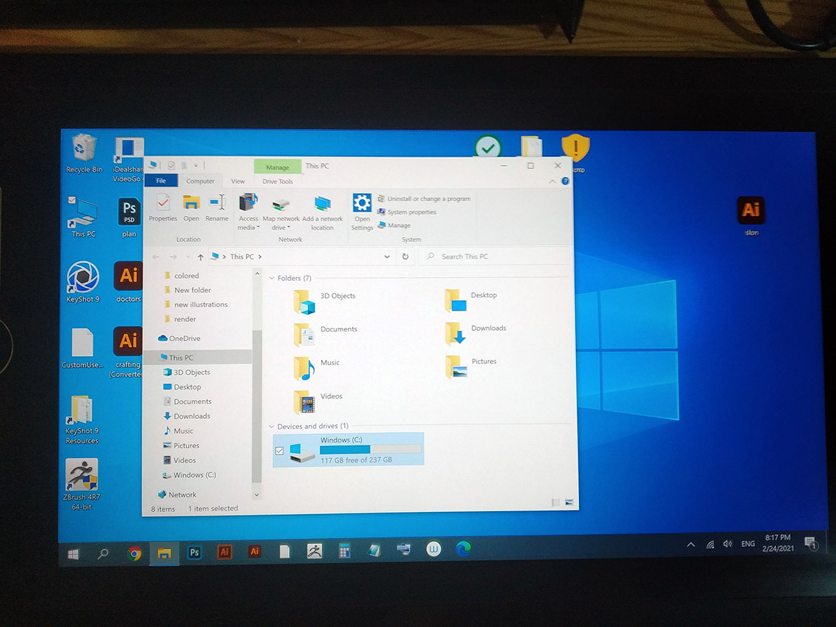
Task: Click Uninstall or change a program
Action: (424, 199)
